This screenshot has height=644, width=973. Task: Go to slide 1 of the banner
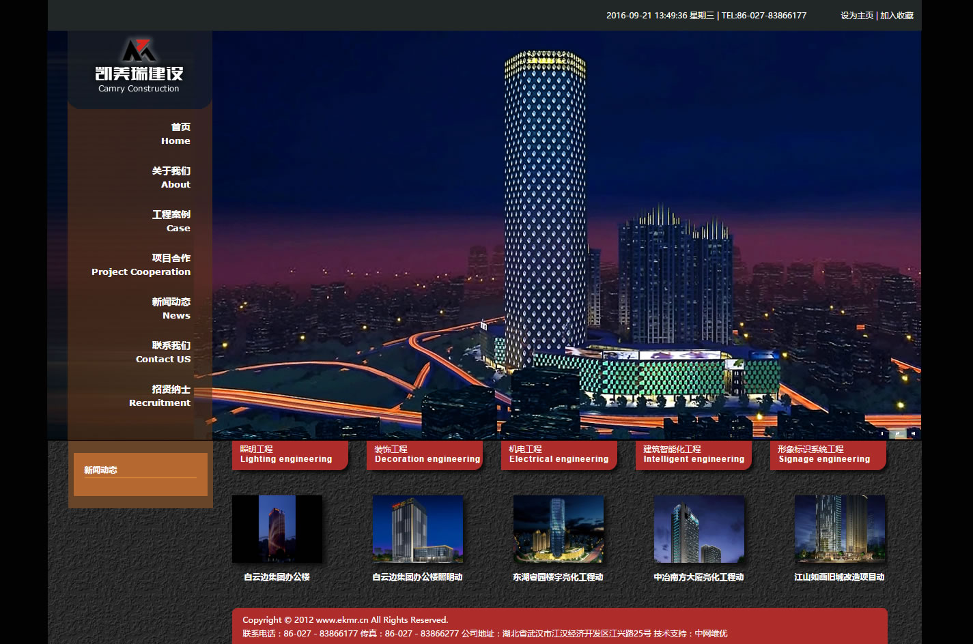pos(882,433)
